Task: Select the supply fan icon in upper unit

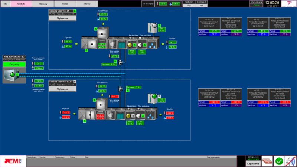Action: point(140,45)
